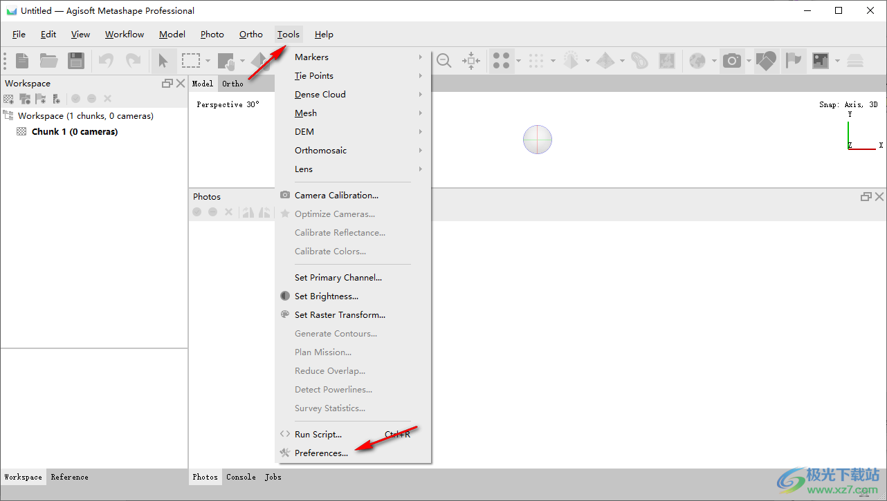Choose Set Primary Channel... menu entry

pyautogui.click(x=353, y=278)
